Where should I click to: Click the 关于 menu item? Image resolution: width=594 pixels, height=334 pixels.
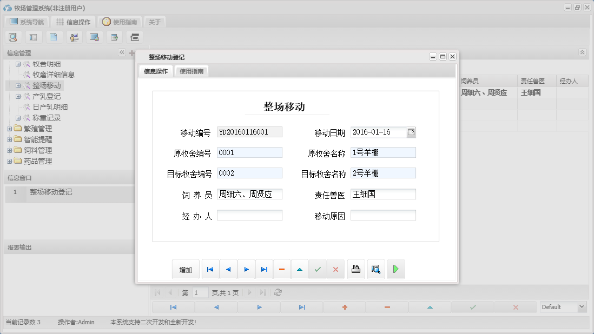[x=153, y=22]
